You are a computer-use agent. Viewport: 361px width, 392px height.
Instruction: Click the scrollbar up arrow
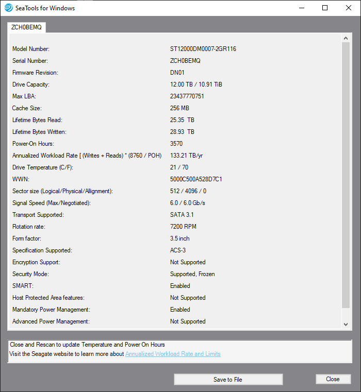(346, 38)
